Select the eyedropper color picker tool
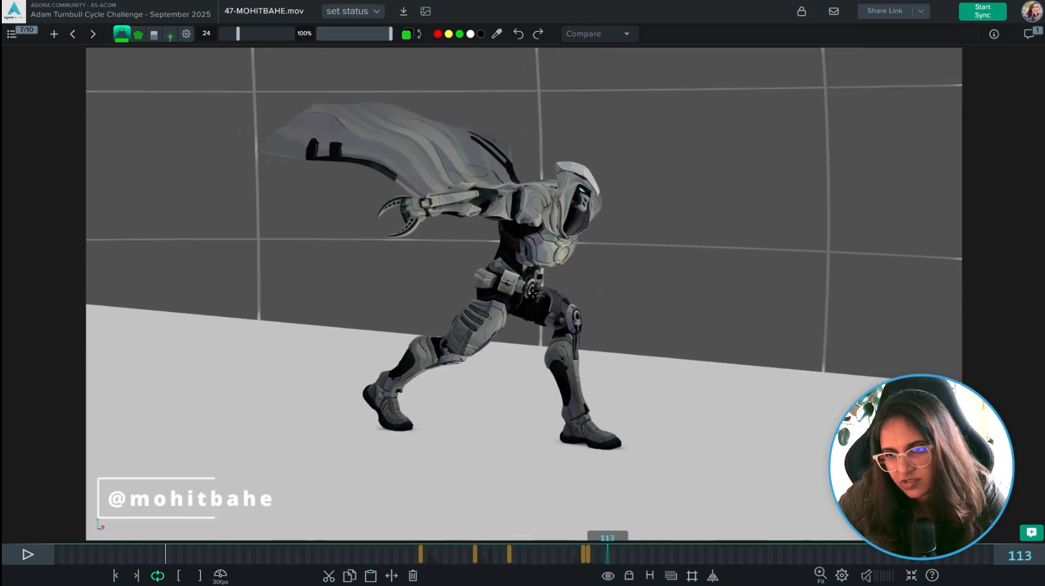 click(497, 34)
